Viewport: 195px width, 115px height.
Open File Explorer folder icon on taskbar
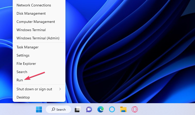pyautogui.click(x=123, y=109)
